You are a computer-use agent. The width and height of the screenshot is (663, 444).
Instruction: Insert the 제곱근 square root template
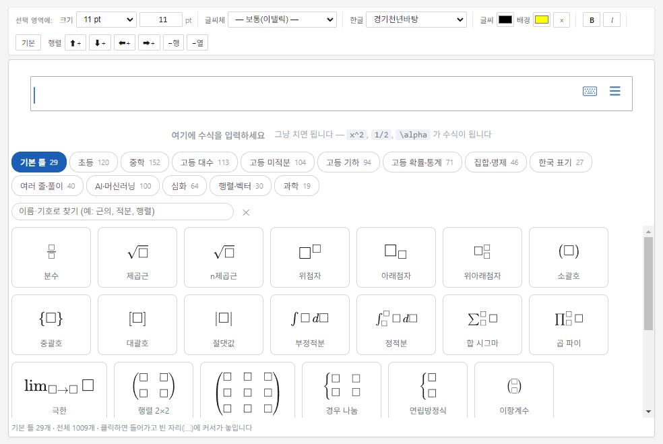(137, 257)
